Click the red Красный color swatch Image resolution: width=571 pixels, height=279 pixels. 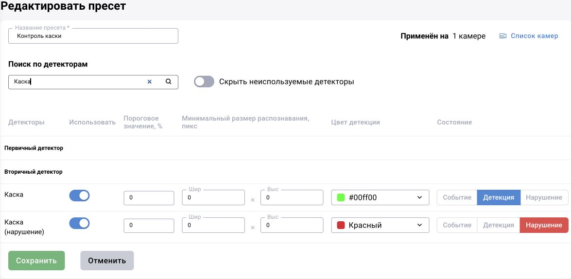click(x=341, y=225)
